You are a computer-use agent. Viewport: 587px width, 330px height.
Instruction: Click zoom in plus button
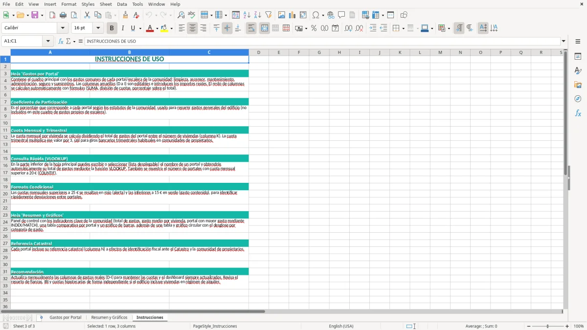pyautogui.click(x=567, y=326)
